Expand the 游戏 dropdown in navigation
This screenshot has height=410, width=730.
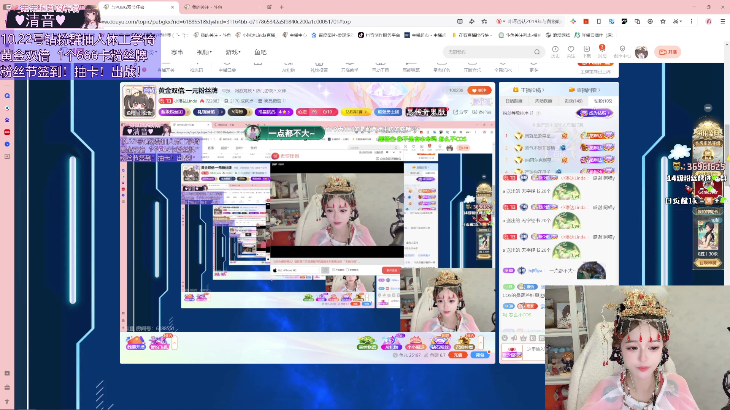pos(233,52)
